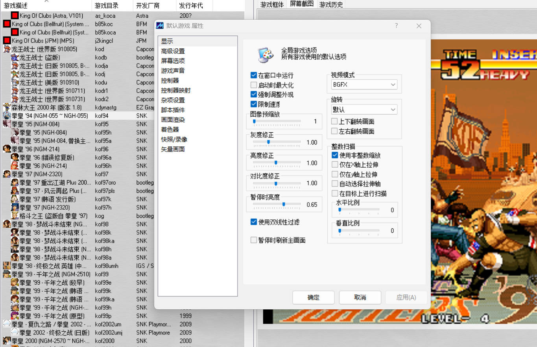Click the icon of 拳皇 '97 重出江湖 Plus

pos(15,183)
